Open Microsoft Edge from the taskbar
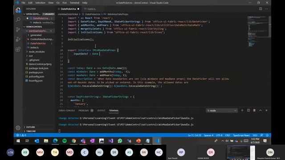285x160 pixels. [55, 141]
